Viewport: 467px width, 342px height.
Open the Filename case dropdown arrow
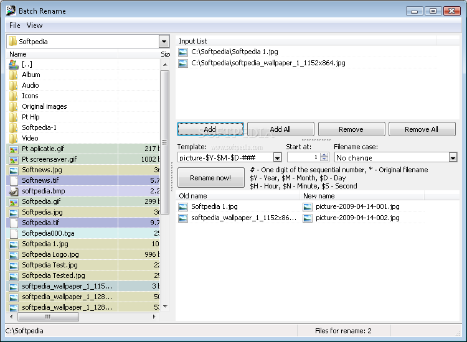(x=453, y=157)
